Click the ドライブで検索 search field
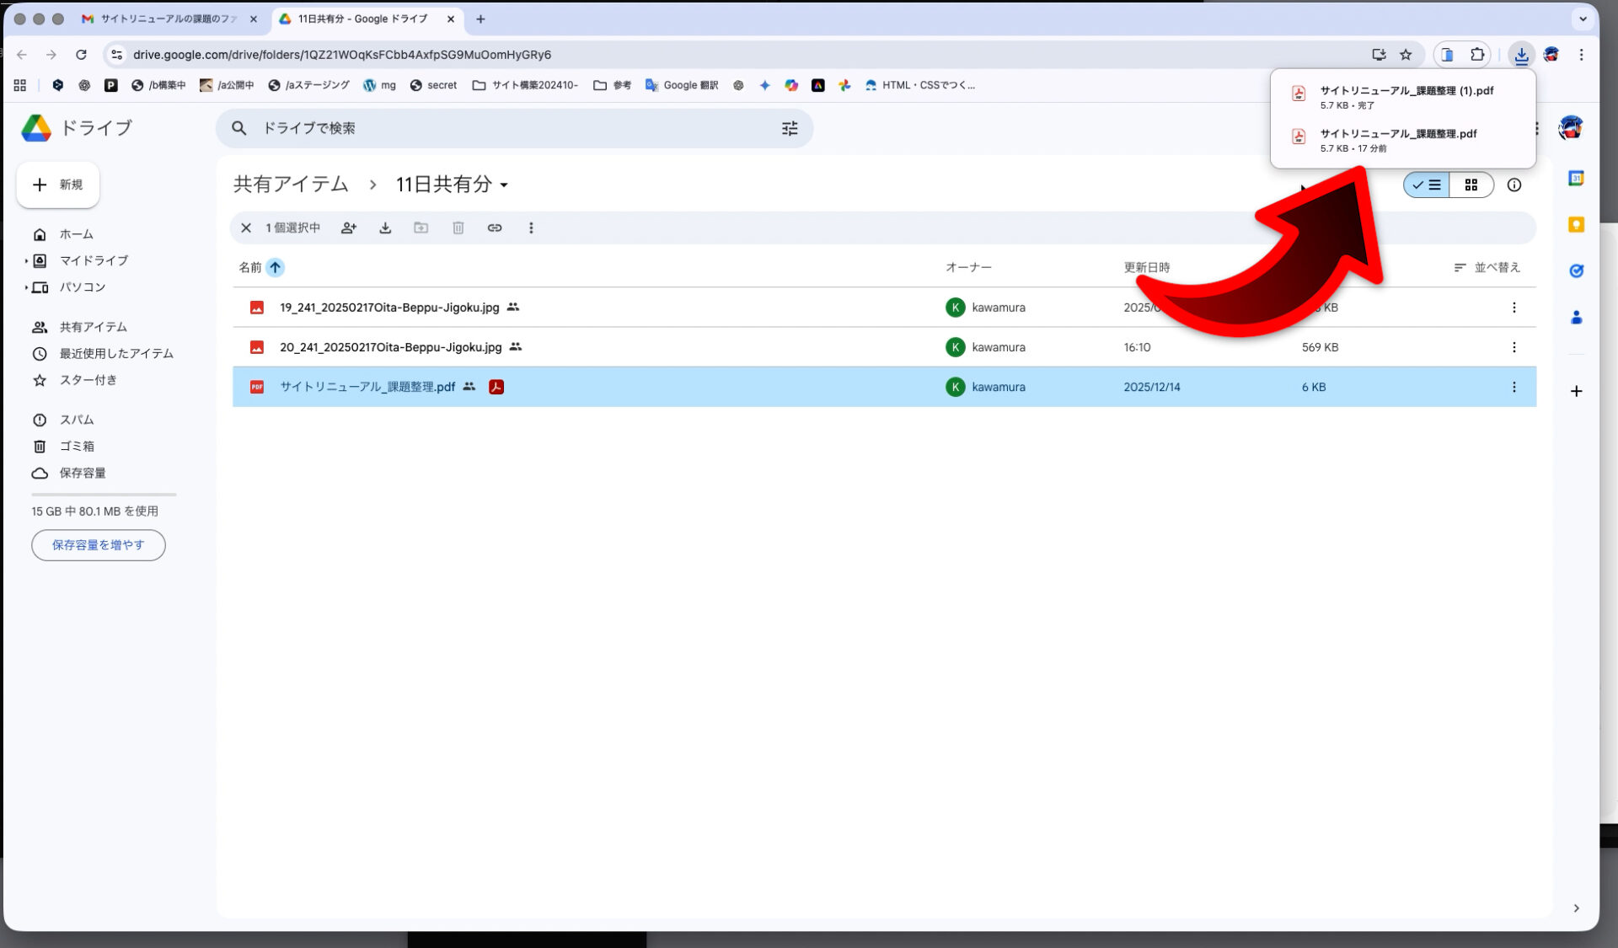This screenshot has width=1618, height=948. point(506,128)
